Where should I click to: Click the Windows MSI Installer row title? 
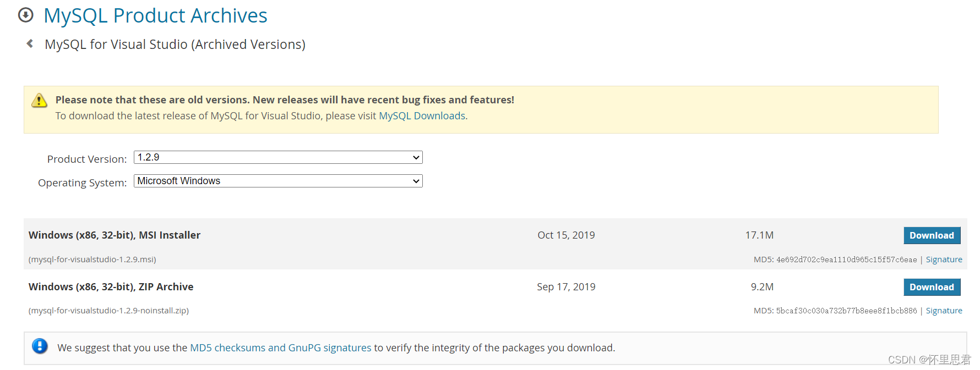pos(115,235)
